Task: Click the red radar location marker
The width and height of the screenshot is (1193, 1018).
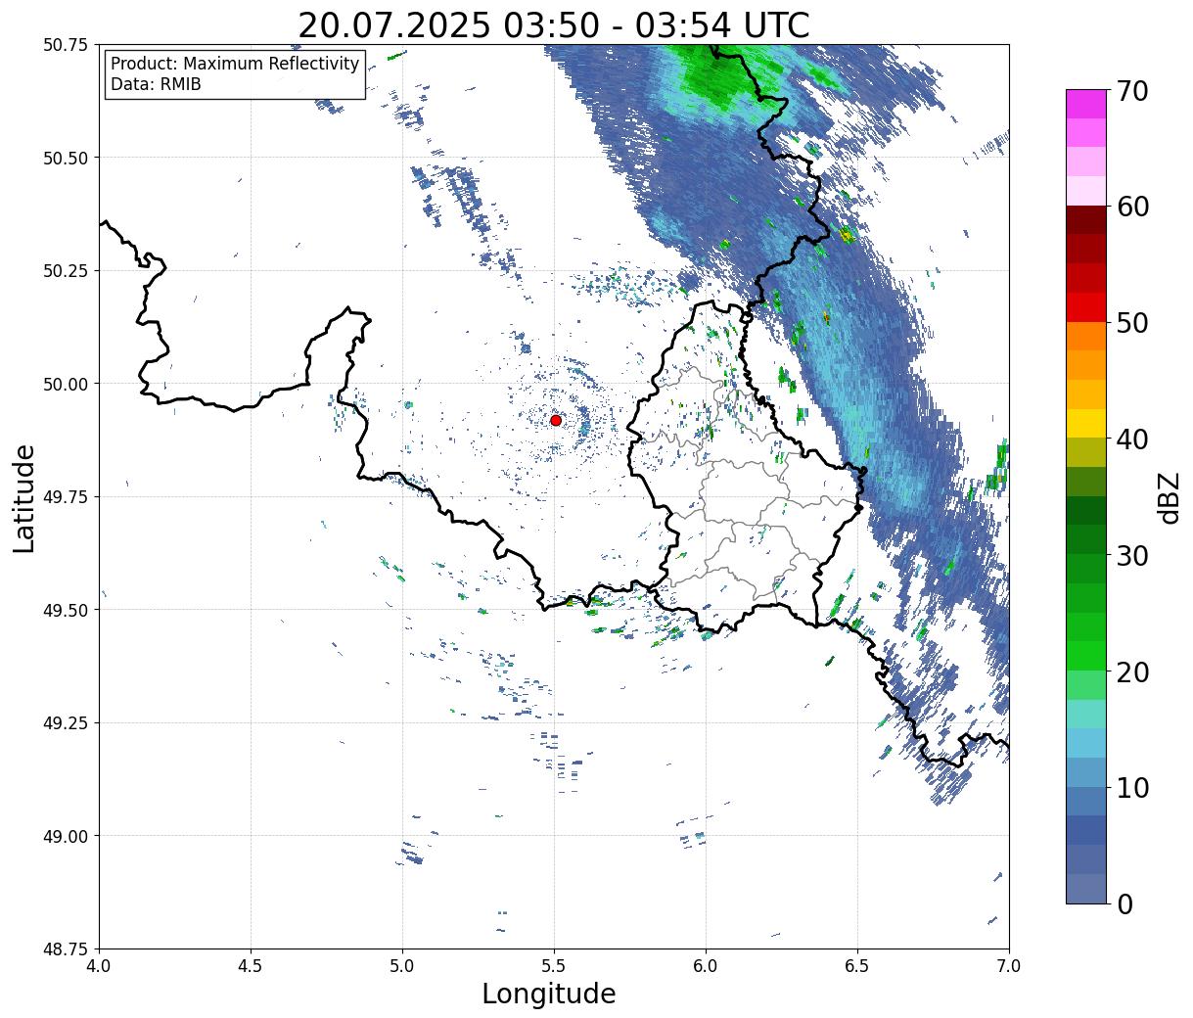Action: point(556,420)
